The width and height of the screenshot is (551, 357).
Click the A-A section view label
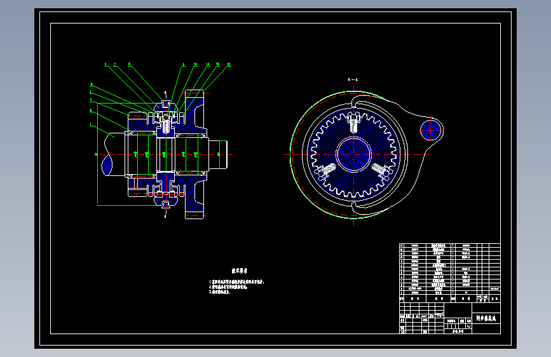(x=353, y=80)
